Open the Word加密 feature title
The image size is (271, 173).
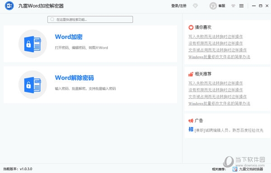click(69, 36)
